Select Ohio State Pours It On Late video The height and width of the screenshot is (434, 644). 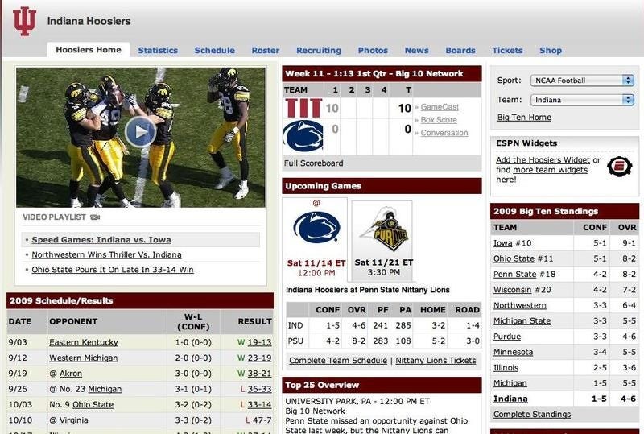(113, 270)
